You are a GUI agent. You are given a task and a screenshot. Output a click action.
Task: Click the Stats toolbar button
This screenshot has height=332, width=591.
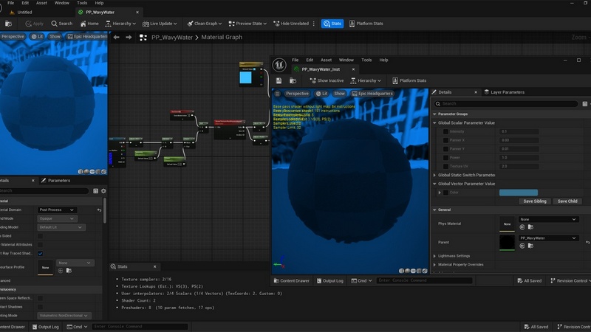pyautogui.click(x=332, y=24)
